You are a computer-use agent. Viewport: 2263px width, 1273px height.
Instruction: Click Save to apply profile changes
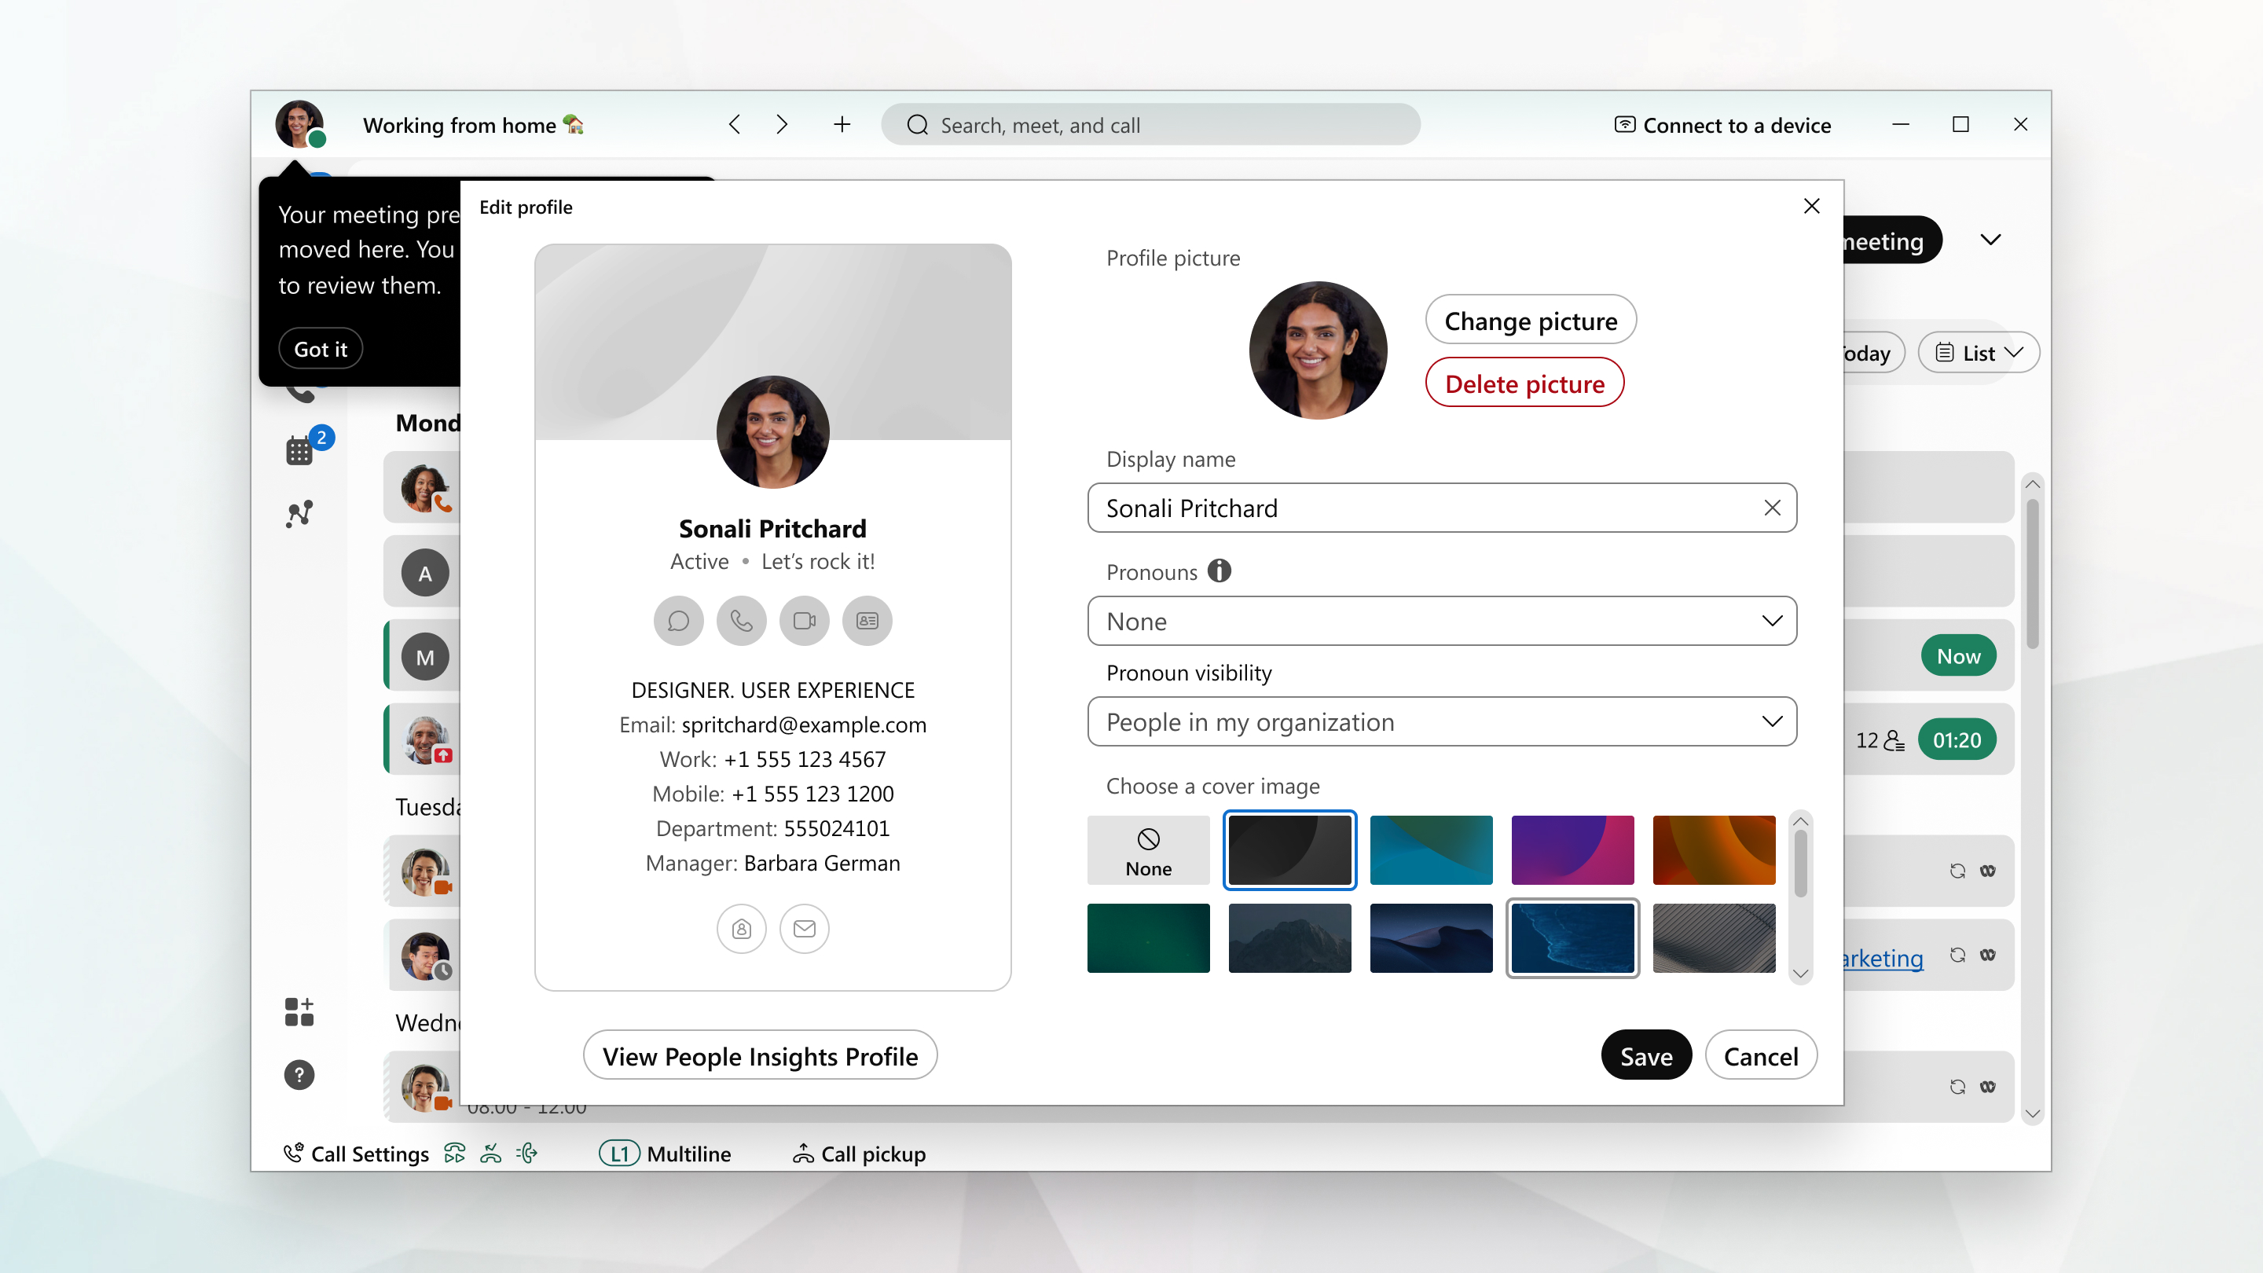[x=1646, y=1055]
